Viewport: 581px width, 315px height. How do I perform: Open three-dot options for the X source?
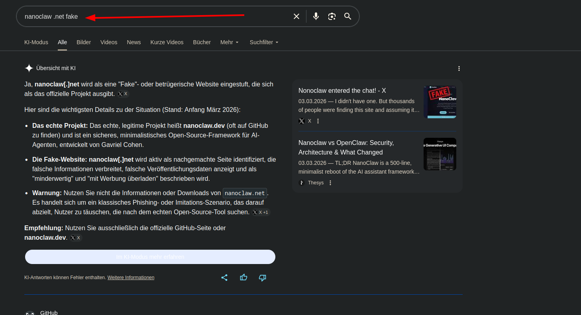[318, 121]
